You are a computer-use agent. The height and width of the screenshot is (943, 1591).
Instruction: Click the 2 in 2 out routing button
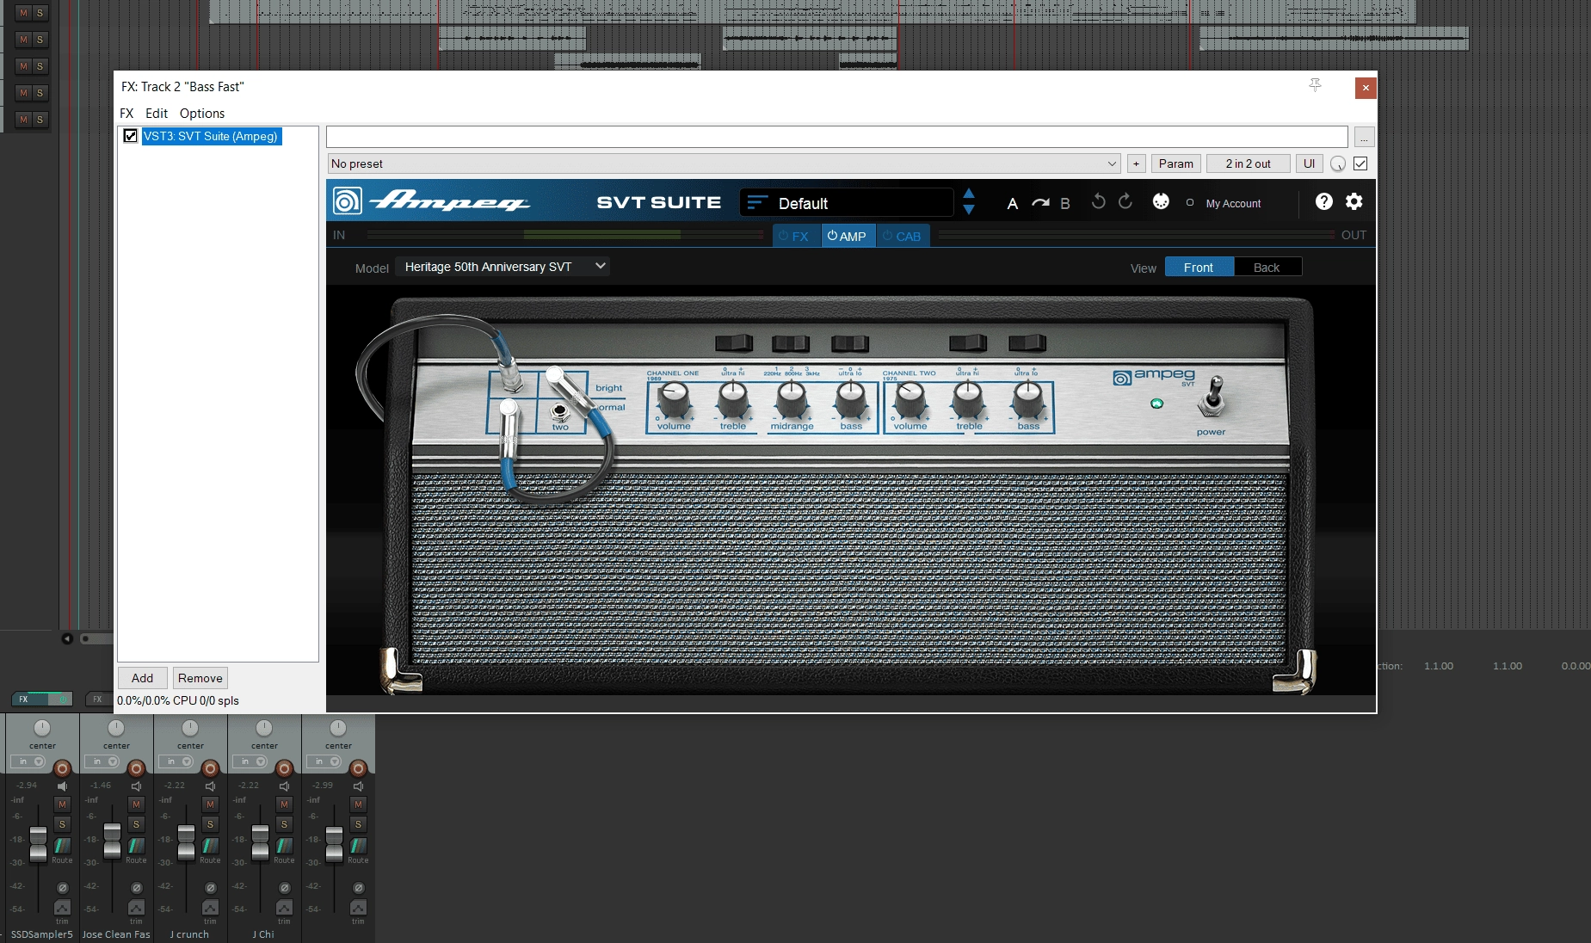pos(1248,163)
